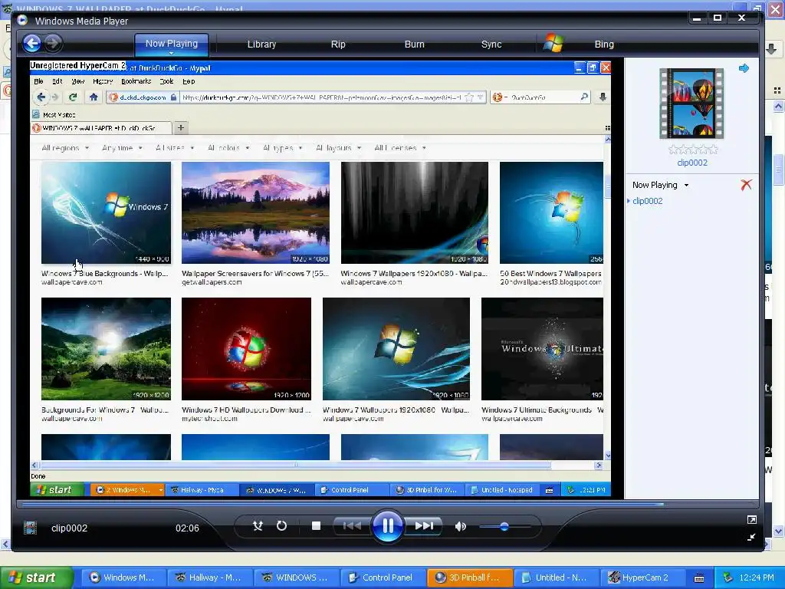Click the Windows Start button on the taskbar
785x589 pixels.
pyautogui.click(x=36, y=577)
